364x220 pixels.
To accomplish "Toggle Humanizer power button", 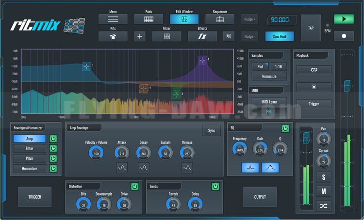I will [x=53, y=168].
